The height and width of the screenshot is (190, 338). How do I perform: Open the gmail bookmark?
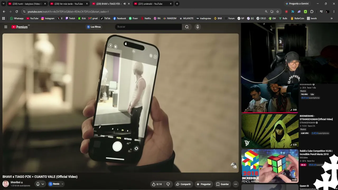tap(93, 18)
